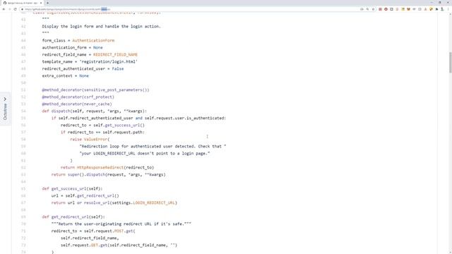452x254 pixels.
Task: Select line number 65
Action: pos(23,188)
